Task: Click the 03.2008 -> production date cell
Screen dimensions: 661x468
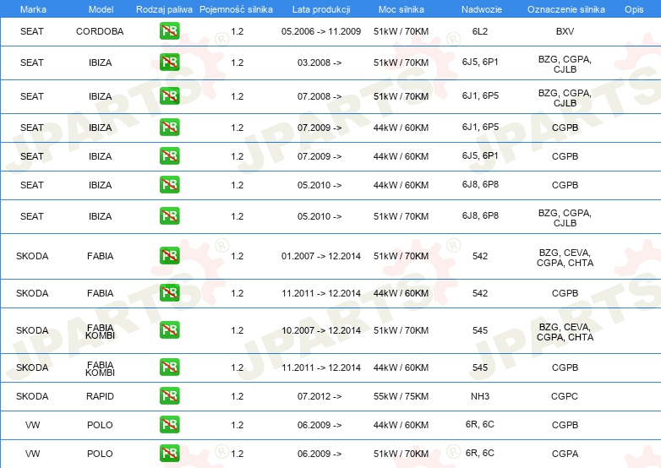Action: (x=320, y=63)
